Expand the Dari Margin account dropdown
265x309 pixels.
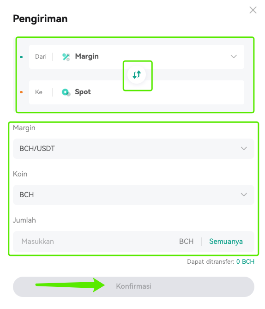click(137, 57)
